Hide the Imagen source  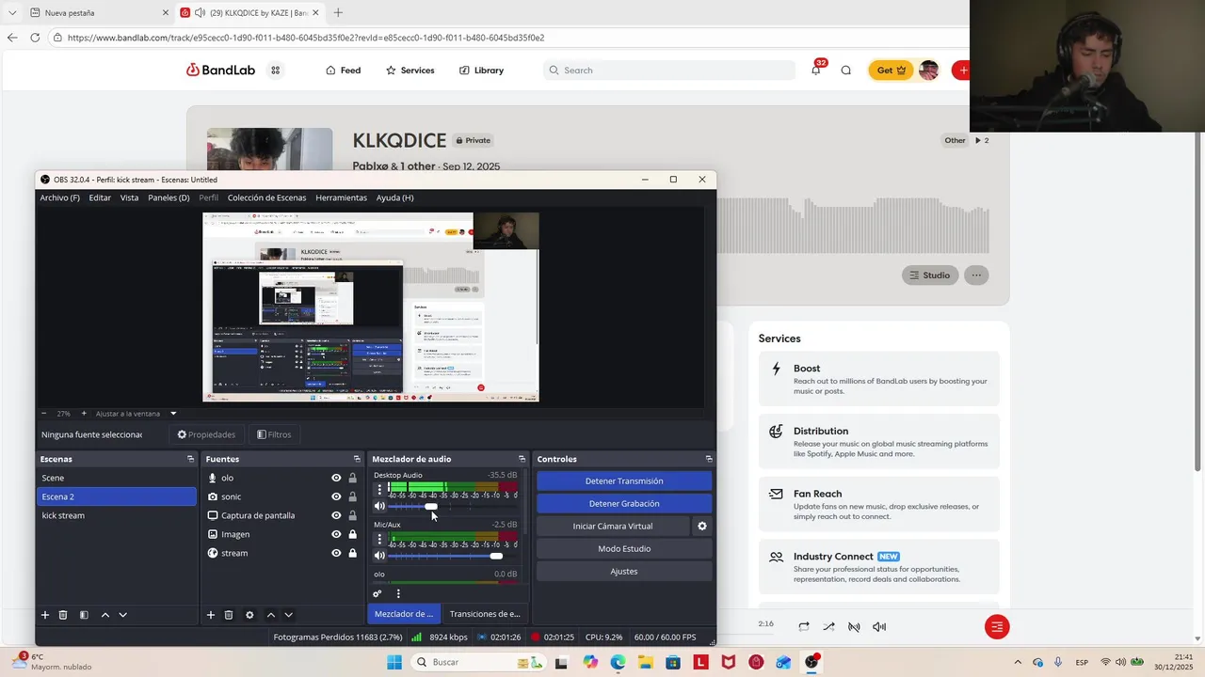(x=336, y=534)
